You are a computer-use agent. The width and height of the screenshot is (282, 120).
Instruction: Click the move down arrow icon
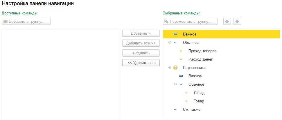(238, 22)
